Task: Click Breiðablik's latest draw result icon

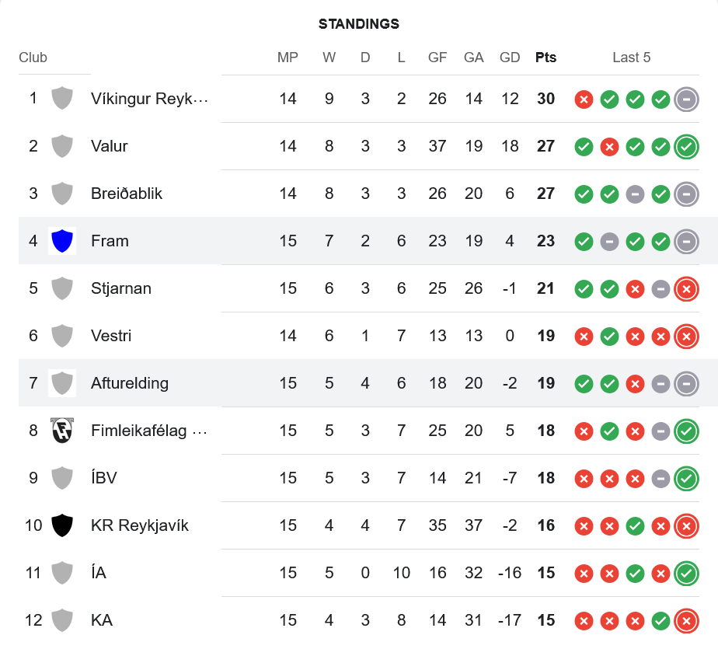Action: coord(685,194)
